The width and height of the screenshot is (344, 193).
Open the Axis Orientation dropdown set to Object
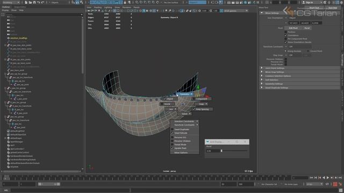point(305,18)
